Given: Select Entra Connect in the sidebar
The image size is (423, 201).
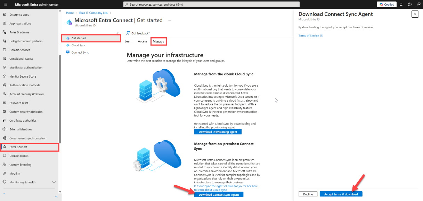Looking at the screenshot, I should (x=30, y=147).
